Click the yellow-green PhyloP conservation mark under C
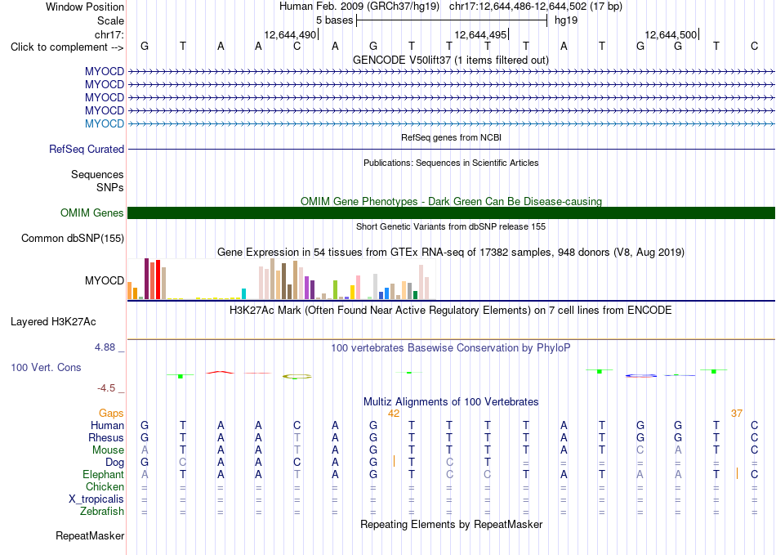This screenshot has width=776, height=555. click(297, 377)
